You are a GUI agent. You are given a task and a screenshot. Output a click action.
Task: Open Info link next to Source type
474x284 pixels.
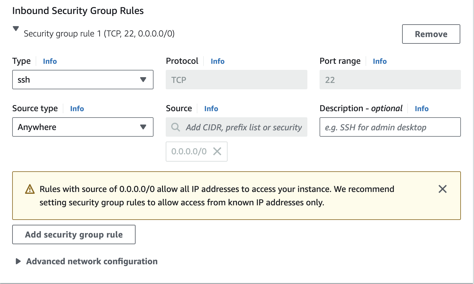[x=77, y=109]
